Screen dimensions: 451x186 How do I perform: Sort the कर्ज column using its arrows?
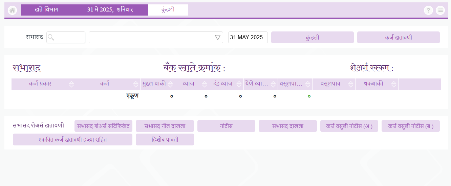136,84
